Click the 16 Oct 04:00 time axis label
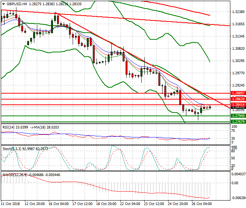Image resolution: width=246 pixels, height=208 pixels. click(59, 204)
